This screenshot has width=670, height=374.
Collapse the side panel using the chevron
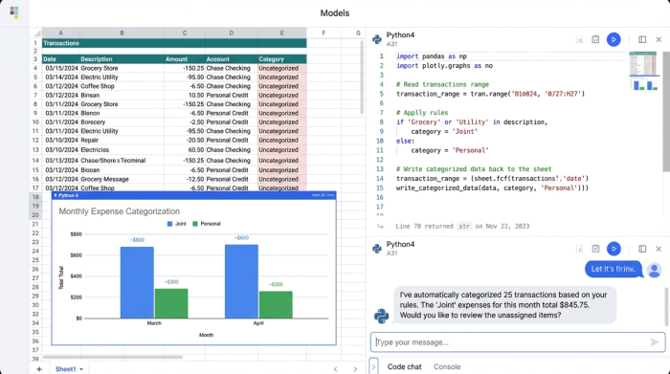click(x=373, y=366)
